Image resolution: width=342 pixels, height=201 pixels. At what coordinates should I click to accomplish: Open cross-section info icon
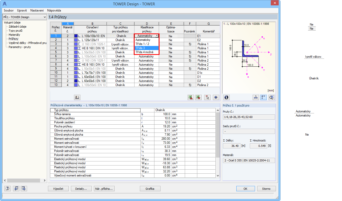[227, 97]
